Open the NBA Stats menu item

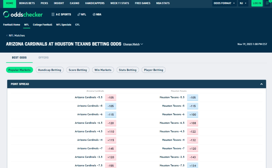pyautogui.click(x=163, y=3)
